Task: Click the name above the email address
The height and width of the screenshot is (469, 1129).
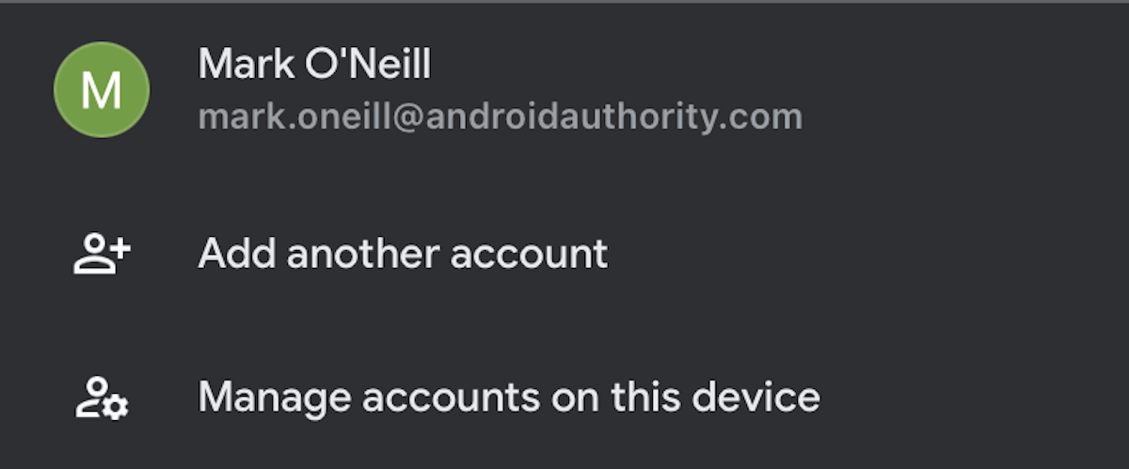Action: coord(314,64)
